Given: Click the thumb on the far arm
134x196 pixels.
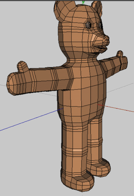Looking at the screenshot, I should [x=120, y=54].
